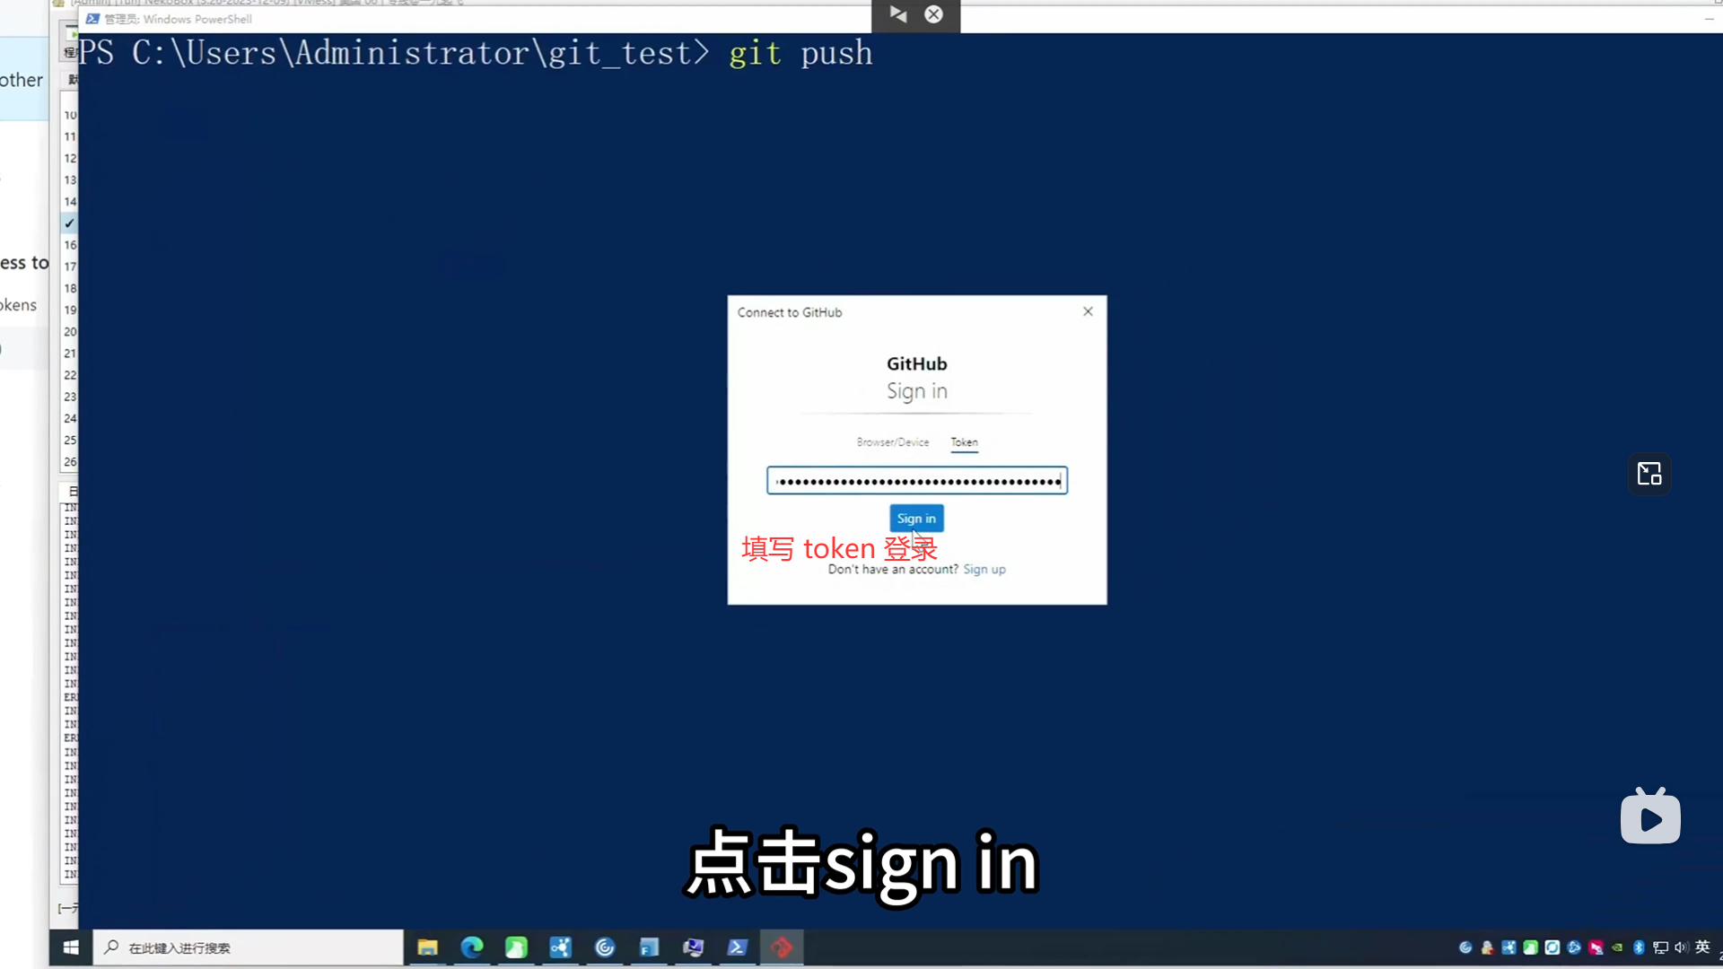Open the Sign up link
This screenshot has width=1723, height=969.
point(984,570)
